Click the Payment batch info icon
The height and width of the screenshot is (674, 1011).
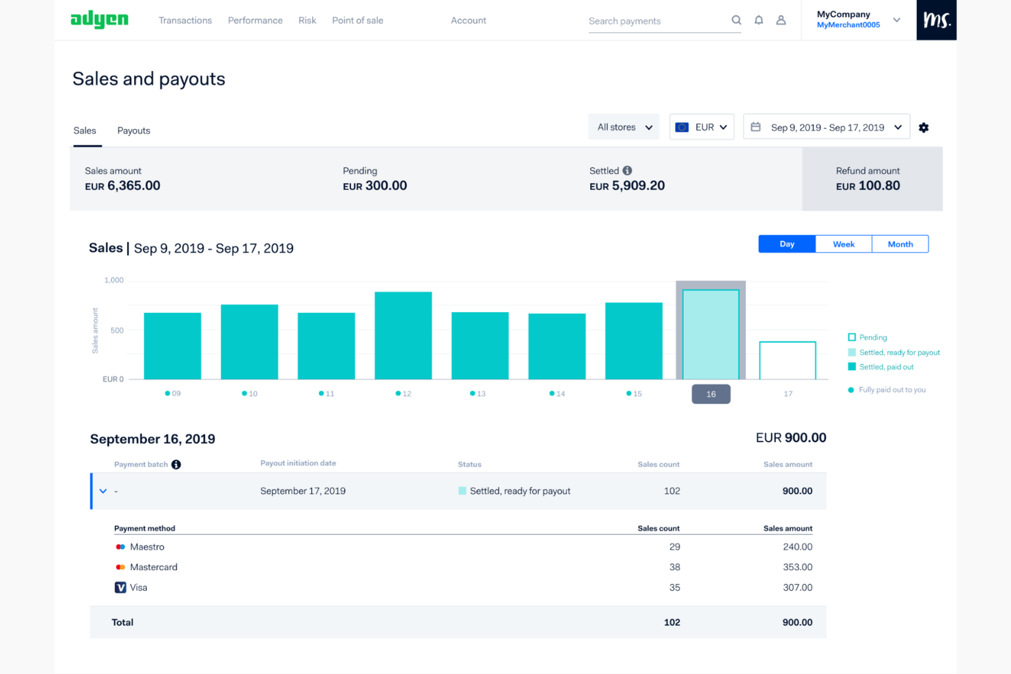click(x=176, y=464)
